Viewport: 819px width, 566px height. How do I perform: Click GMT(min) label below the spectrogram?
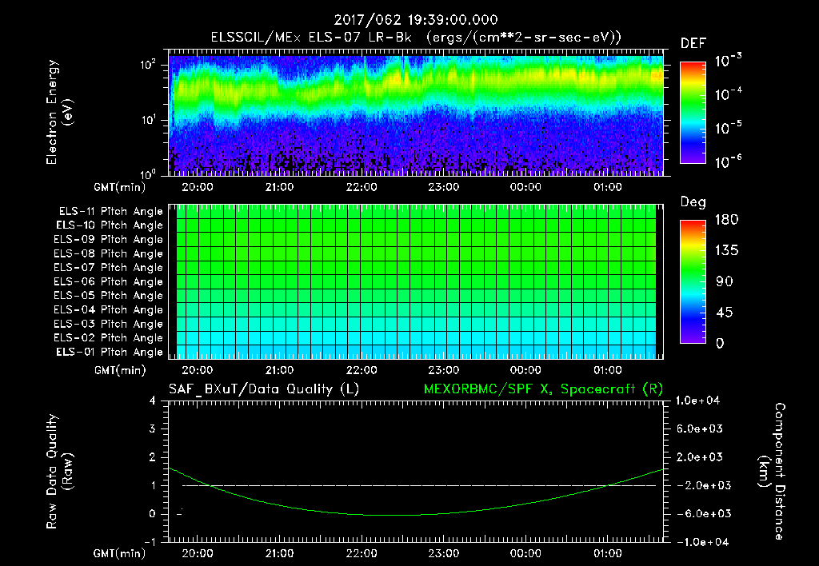pos(120,187)
